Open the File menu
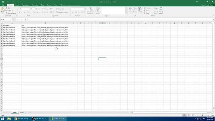This screenshot has width=215, height=121. (x=3, y=5)
